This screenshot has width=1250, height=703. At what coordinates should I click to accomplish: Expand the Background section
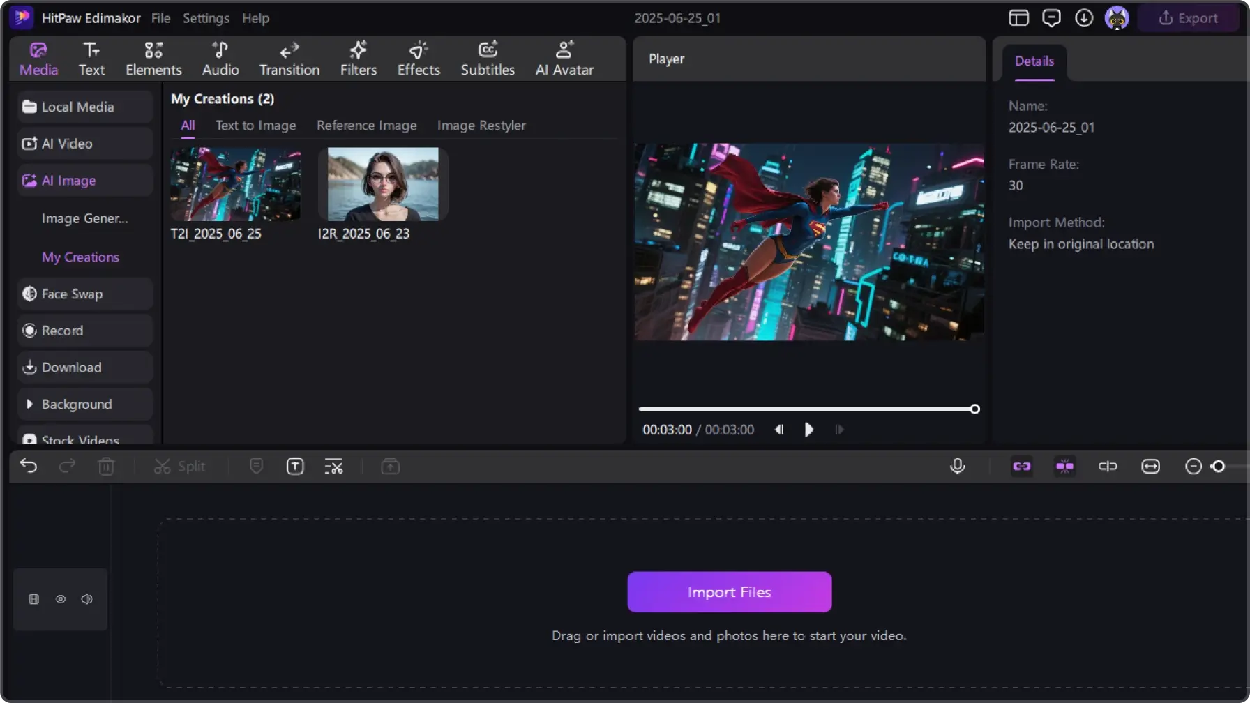(x=85, y=405)
